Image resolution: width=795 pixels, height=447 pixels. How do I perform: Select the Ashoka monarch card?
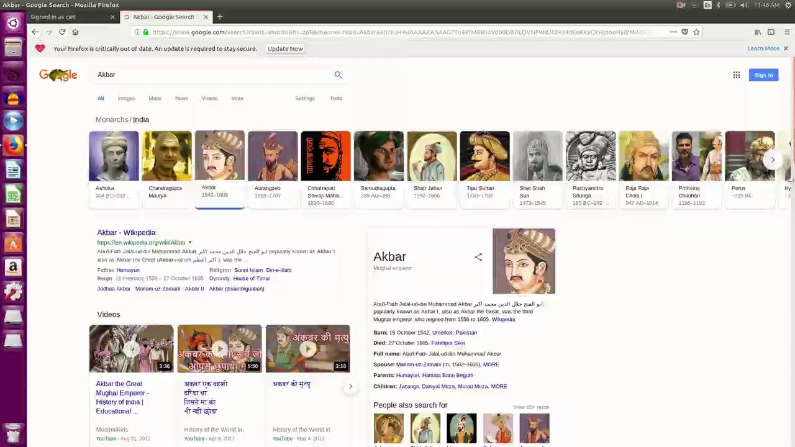click(x=114, y=169)
